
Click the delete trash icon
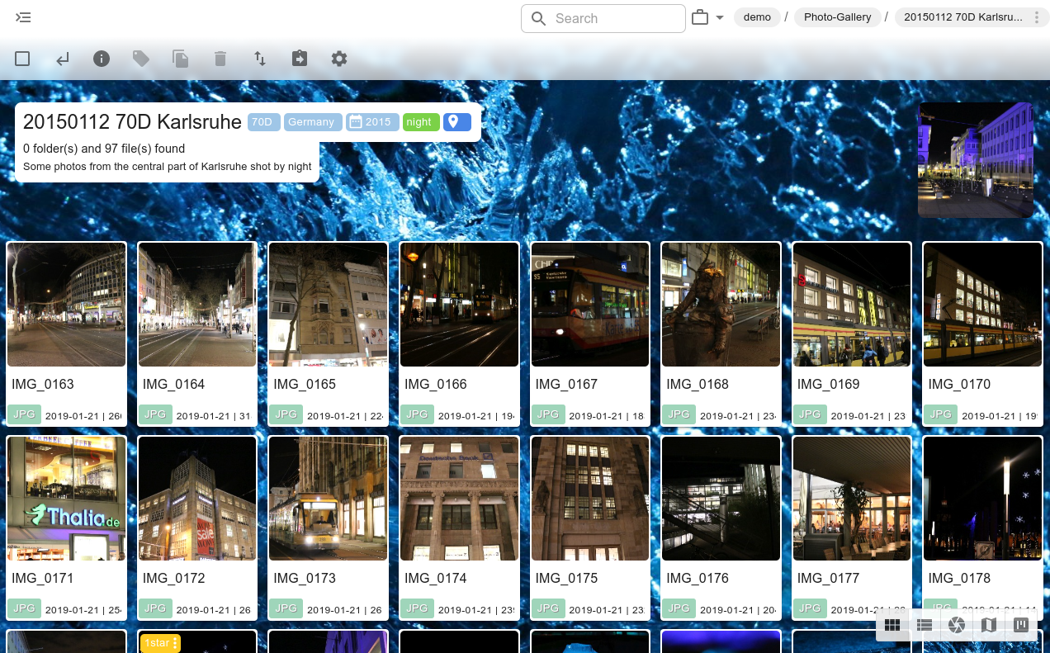(x=220, y=59)
